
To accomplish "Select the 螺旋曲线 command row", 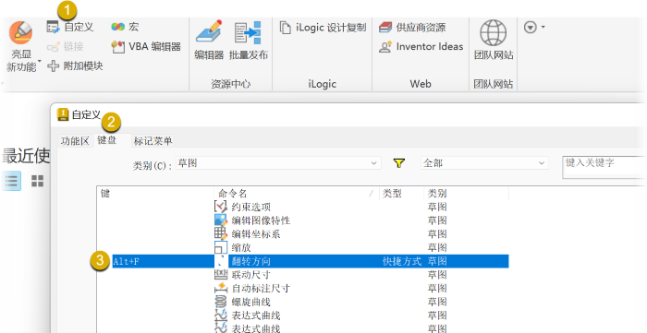I will (303, 302).
